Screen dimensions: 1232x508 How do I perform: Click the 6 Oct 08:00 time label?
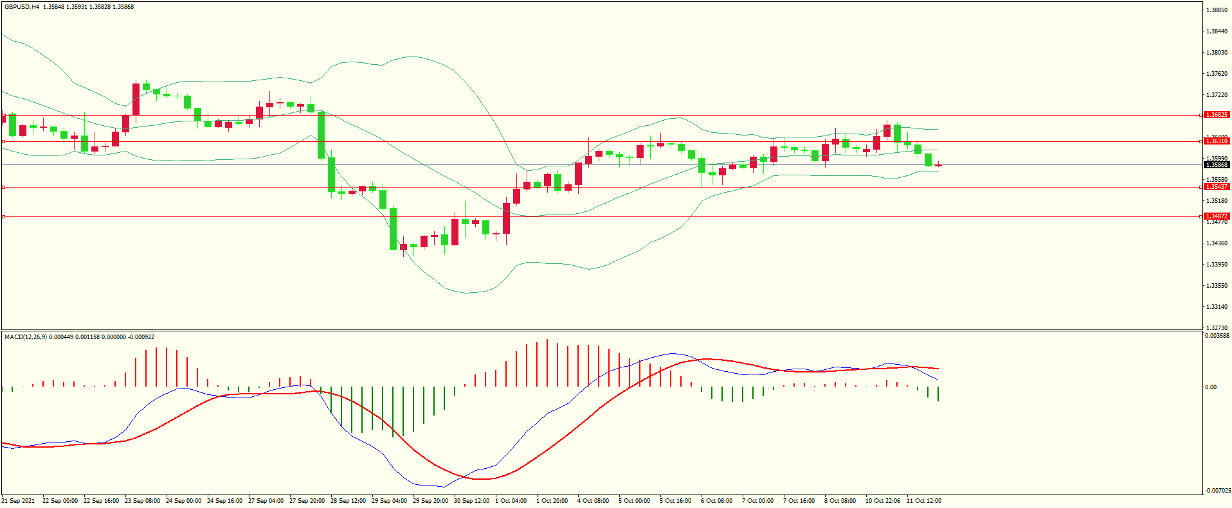pos(716,501)
